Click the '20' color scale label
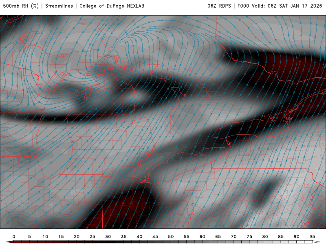The width and height of the screenshot is (326, 244). tap(77, 237)
